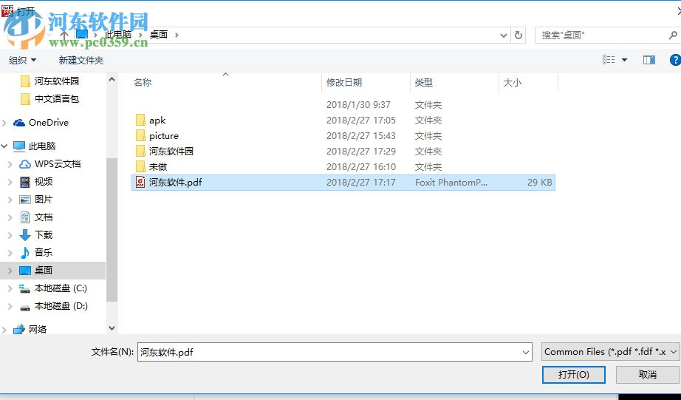The height and width of the screenshot is (400, 681).
Task: Click the 音乐 music note icon
Action: click(x=25, y=253)
